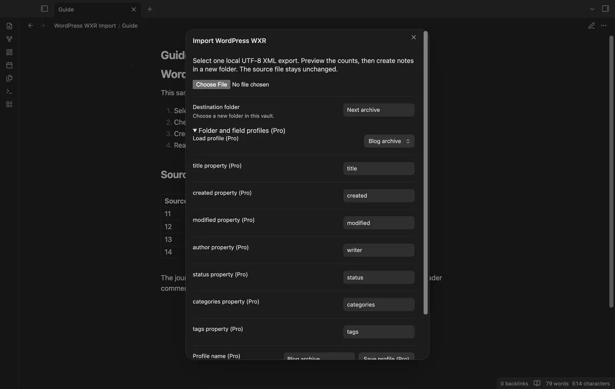Screen dimensions: 615x389
Task: Open the Load profile dropdown
Action: (389, 141)
